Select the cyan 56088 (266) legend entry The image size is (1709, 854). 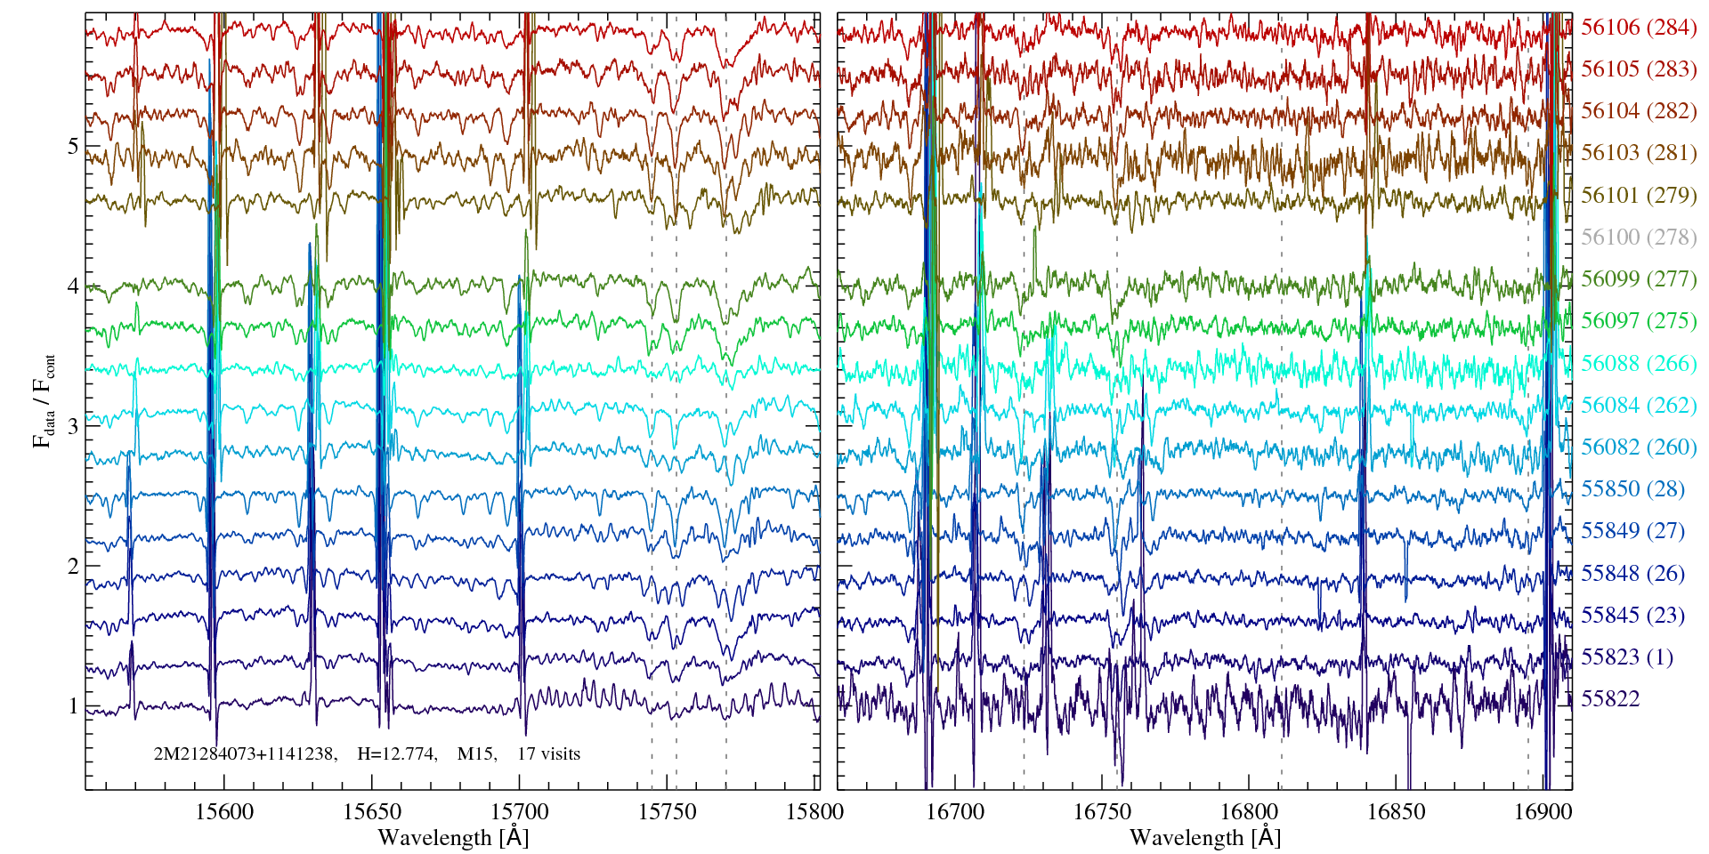coord(1638,364)
